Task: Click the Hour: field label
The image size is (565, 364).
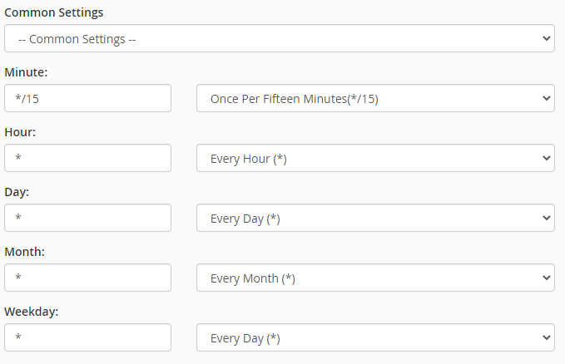Action: (x=20, y=132)
